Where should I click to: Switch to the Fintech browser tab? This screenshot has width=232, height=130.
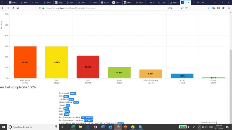click(141, 2)
